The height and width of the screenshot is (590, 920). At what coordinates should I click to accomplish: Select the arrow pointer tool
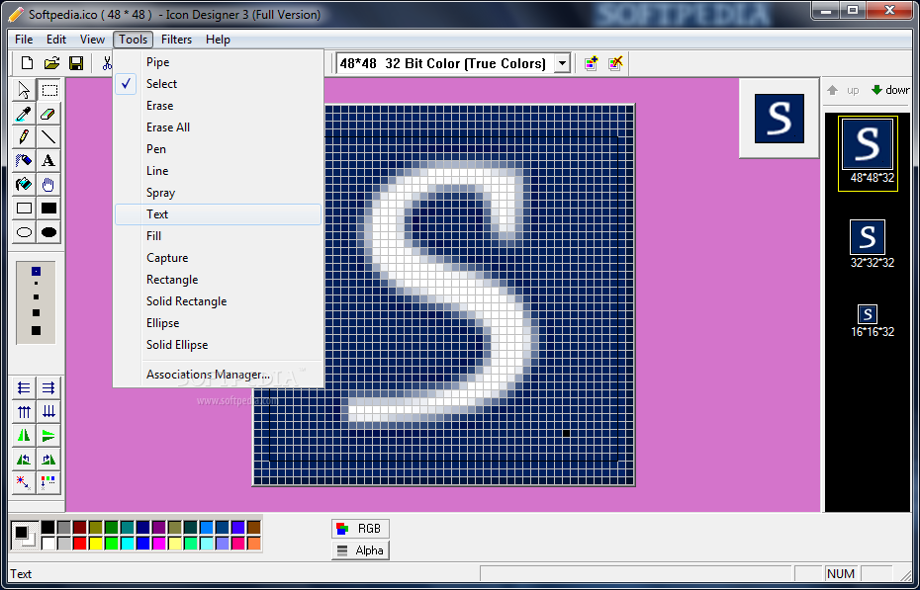(x=24, y=90)
